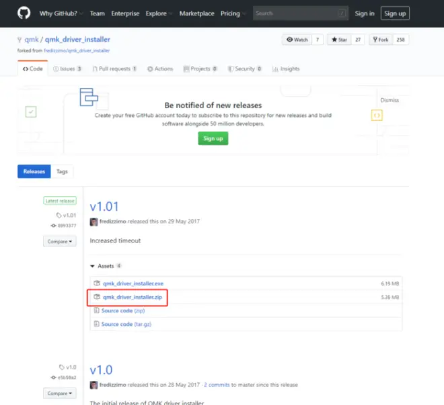Open the v1.01 tag link in sidebar
444x405 pixels.
coord(67,216)
